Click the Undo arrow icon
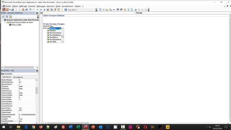This screenshot has width=231, height=130. click(30, 10)
